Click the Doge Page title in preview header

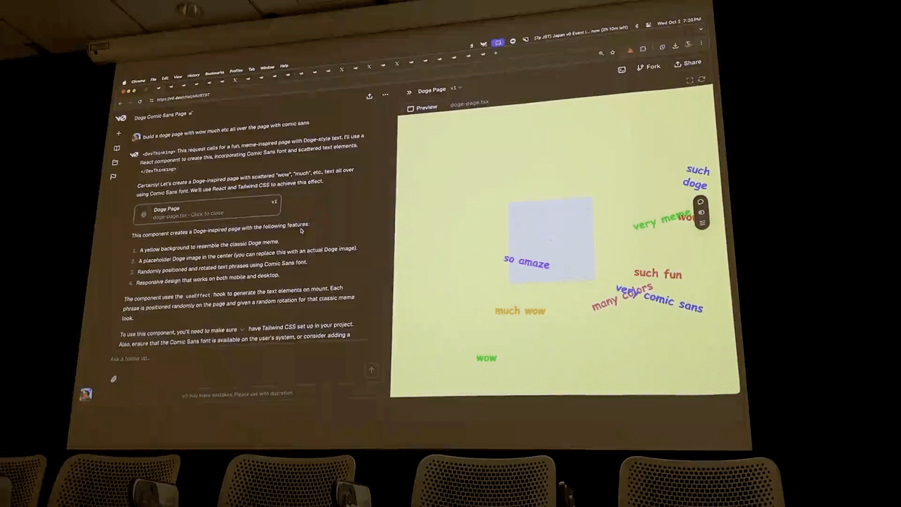432,90
